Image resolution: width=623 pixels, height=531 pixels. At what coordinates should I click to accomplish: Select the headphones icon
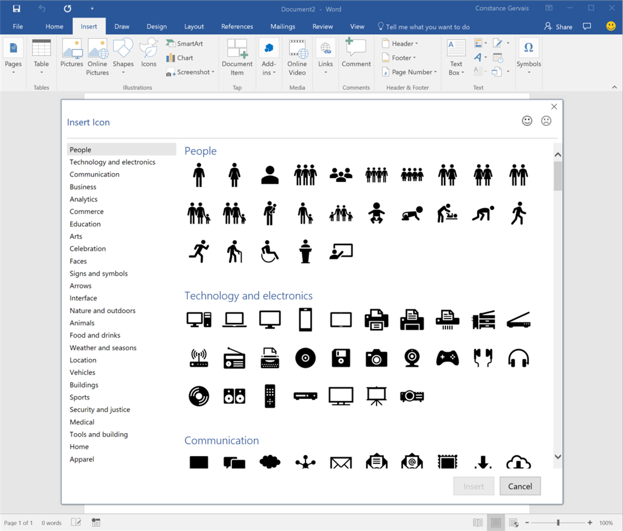[x=518, y=358]
